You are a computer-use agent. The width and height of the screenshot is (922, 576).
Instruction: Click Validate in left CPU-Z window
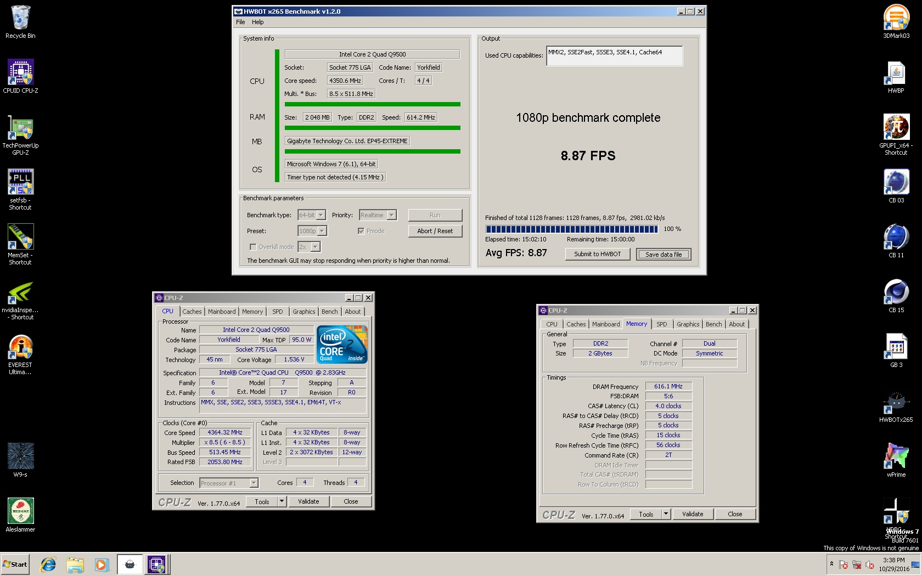(308, 501)
